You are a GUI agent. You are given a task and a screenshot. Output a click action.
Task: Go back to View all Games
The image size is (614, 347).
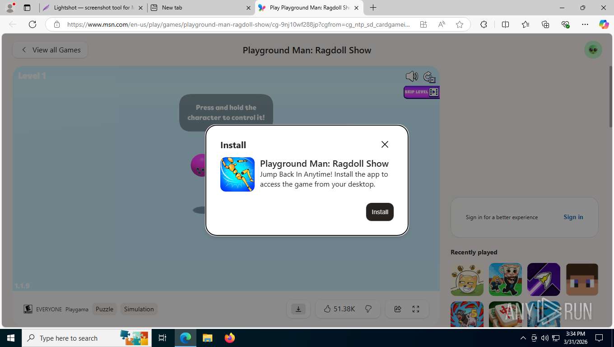[50, 50]
